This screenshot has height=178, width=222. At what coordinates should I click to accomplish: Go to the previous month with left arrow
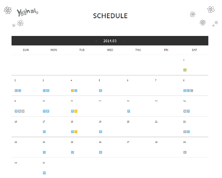tap(96, 41)
